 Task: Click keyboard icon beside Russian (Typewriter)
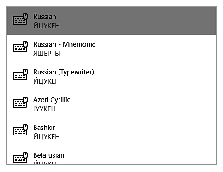[20, 74]
